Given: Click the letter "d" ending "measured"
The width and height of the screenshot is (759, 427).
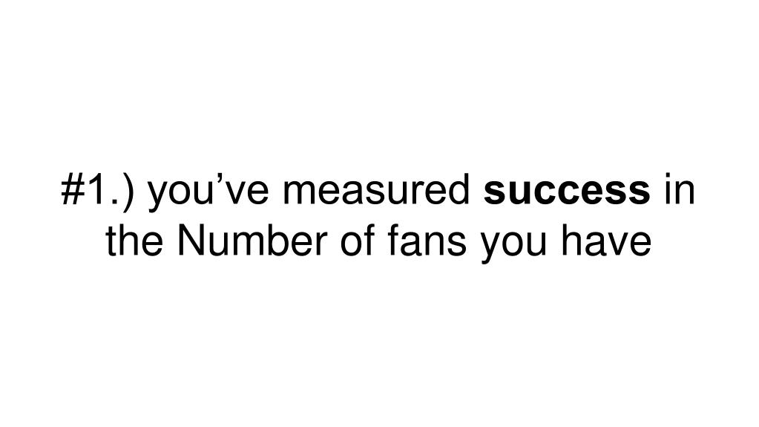Looking at the screenshot, I should pyautogui.click(x=460, y=189).
